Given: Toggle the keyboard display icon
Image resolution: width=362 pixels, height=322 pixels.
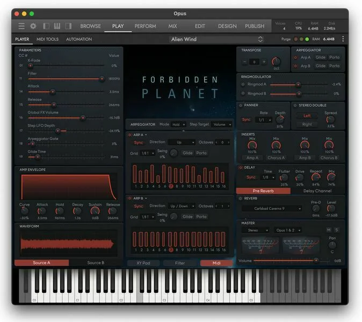Looking at the screenshot, I should [57, 26].
